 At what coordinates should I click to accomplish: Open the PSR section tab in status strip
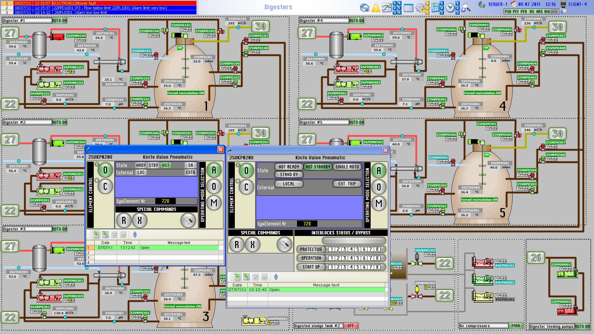tap(508, 11)
